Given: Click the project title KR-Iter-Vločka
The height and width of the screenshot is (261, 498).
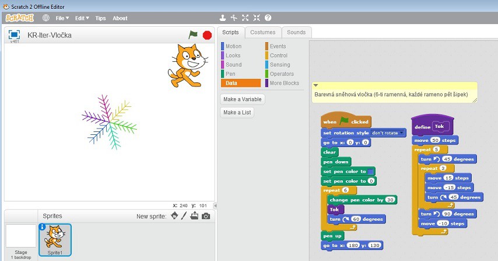Looking at the screenshot, I should 50,35.
